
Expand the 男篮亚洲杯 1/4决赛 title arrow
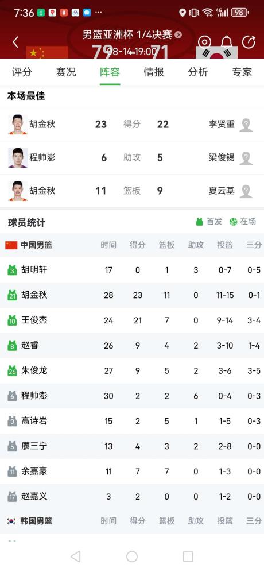pos(178,34)
